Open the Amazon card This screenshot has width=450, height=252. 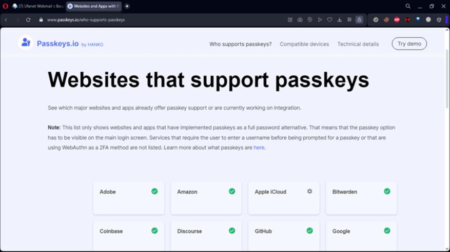(206, 198)
